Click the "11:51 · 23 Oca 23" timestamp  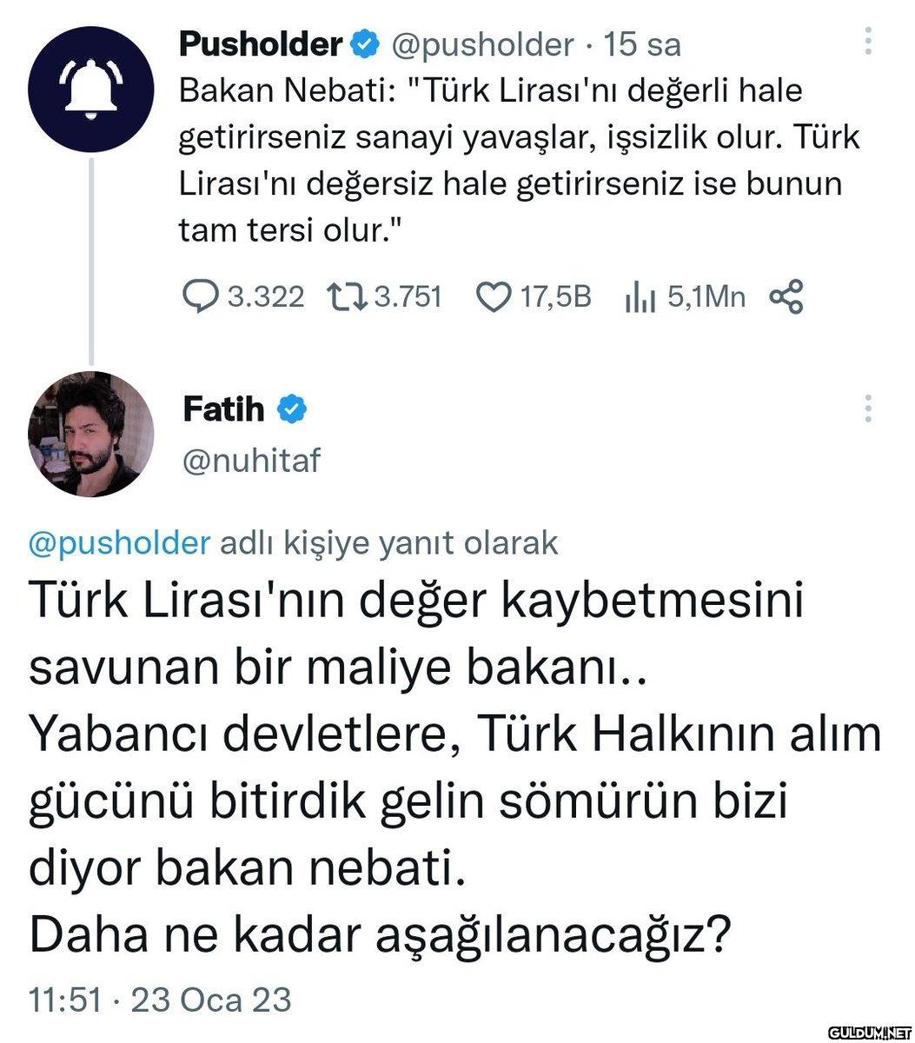pos(161,1000)
